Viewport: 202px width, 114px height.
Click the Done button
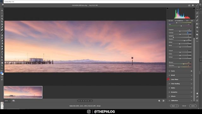pyautogui.click(x=193, y=106)
